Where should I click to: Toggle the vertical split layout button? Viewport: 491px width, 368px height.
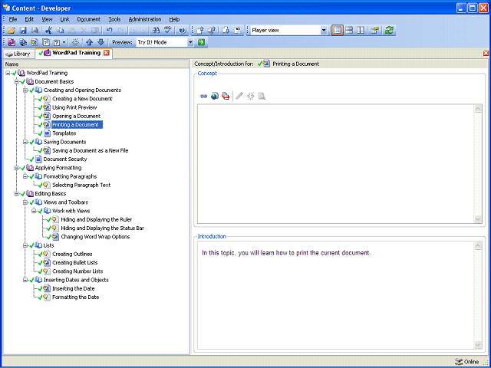361,31
